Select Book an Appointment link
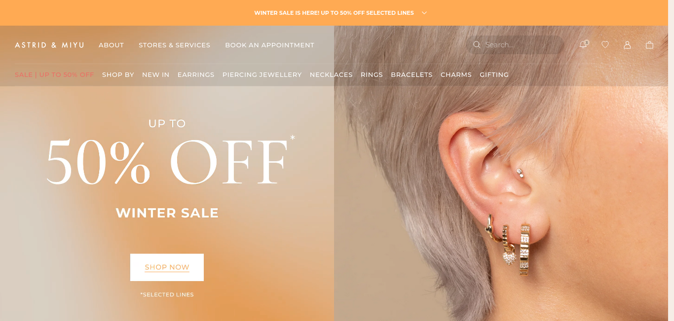674x321 pixels. (x=269, y=45)
